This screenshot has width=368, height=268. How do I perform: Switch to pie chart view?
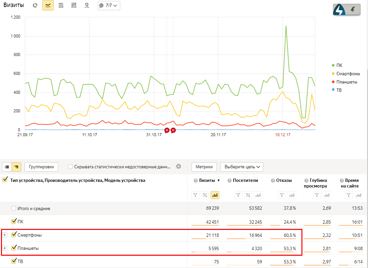[x=35, y=5]
